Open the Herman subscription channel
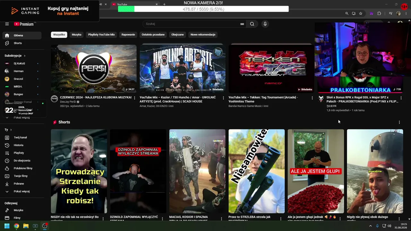Screen dimensions: 411x231 22,71
